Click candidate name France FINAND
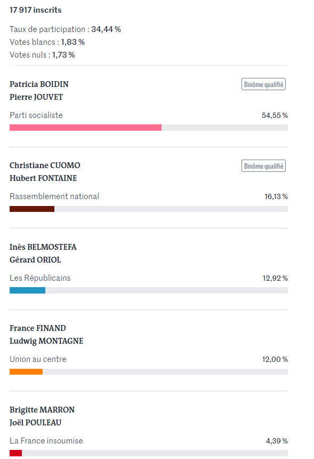The height and width of the screenshot is (459, 314). coord(38,328)
